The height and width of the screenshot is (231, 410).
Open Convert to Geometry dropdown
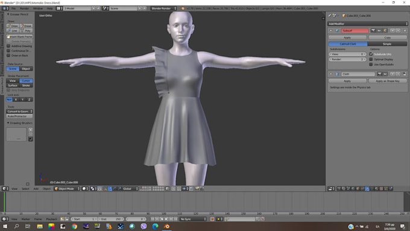[20, 112]
